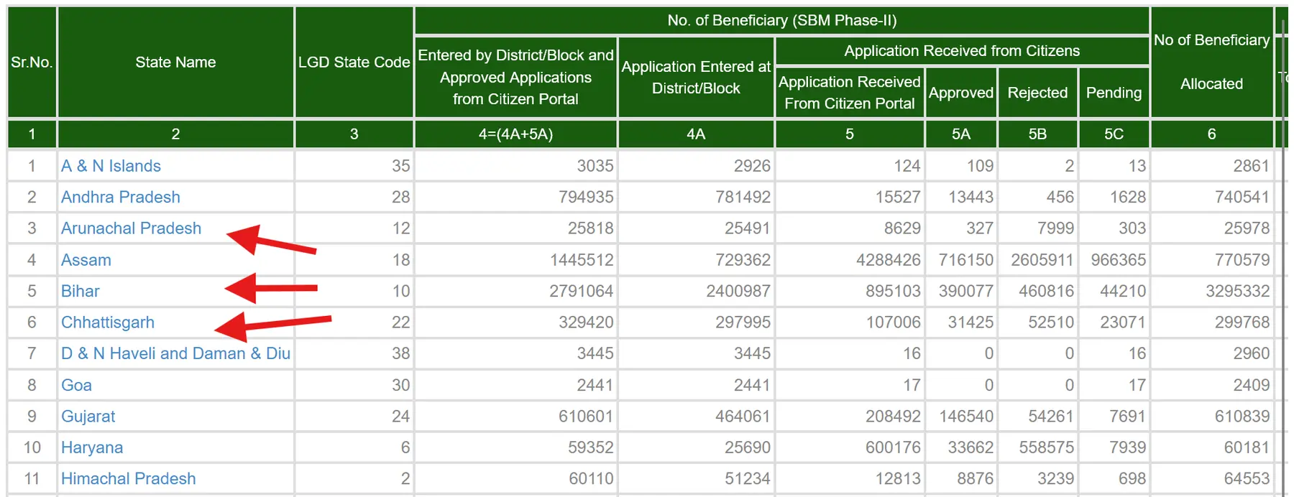This screenshot has height=497, width=1294.
Task: Click the value 2400987 in Bihar row
Action: coord(738,291)
